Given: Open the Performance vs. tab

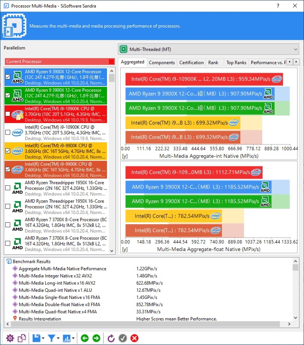Looking at the screenshot, I should (x=268, y=63).
